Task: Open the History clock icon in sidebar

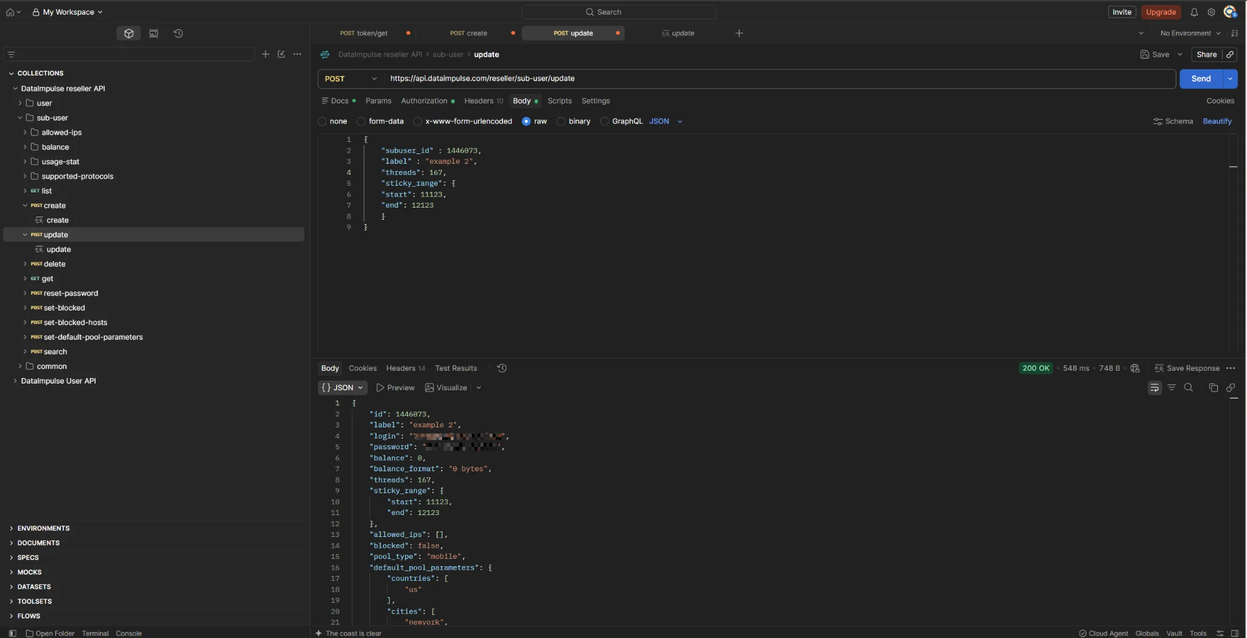Action: [178, 33]
